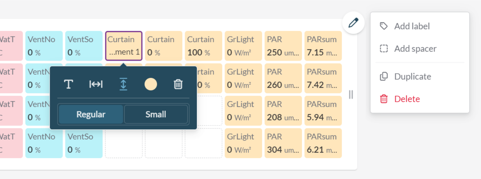
Task: Select the PARsum 6.21 tile
Action: click(323, 143)
